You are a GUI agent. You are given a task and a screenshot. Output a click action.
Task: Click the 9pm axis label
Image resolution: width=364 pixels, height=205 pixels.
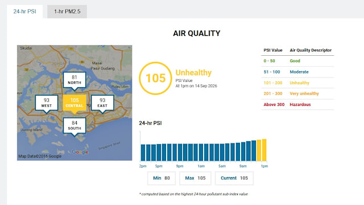point(180,166)
